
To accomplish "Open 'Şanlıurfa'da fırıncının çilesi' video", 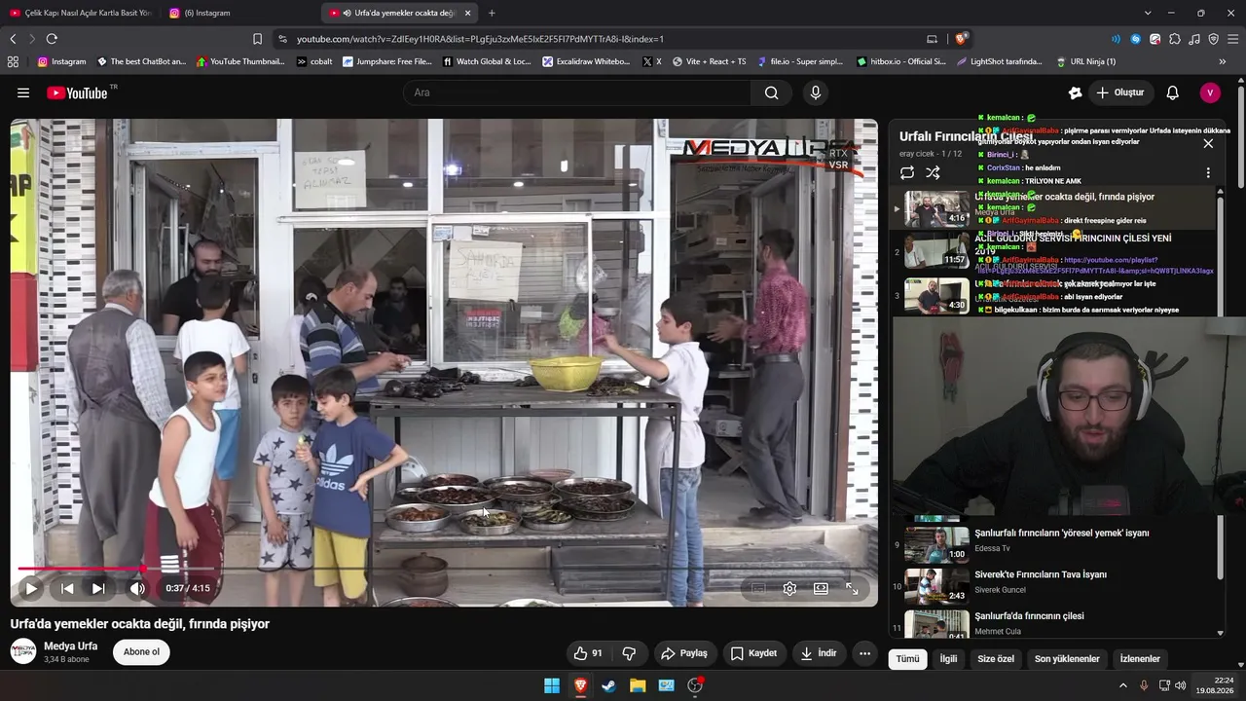I will tap(1030, 616).
